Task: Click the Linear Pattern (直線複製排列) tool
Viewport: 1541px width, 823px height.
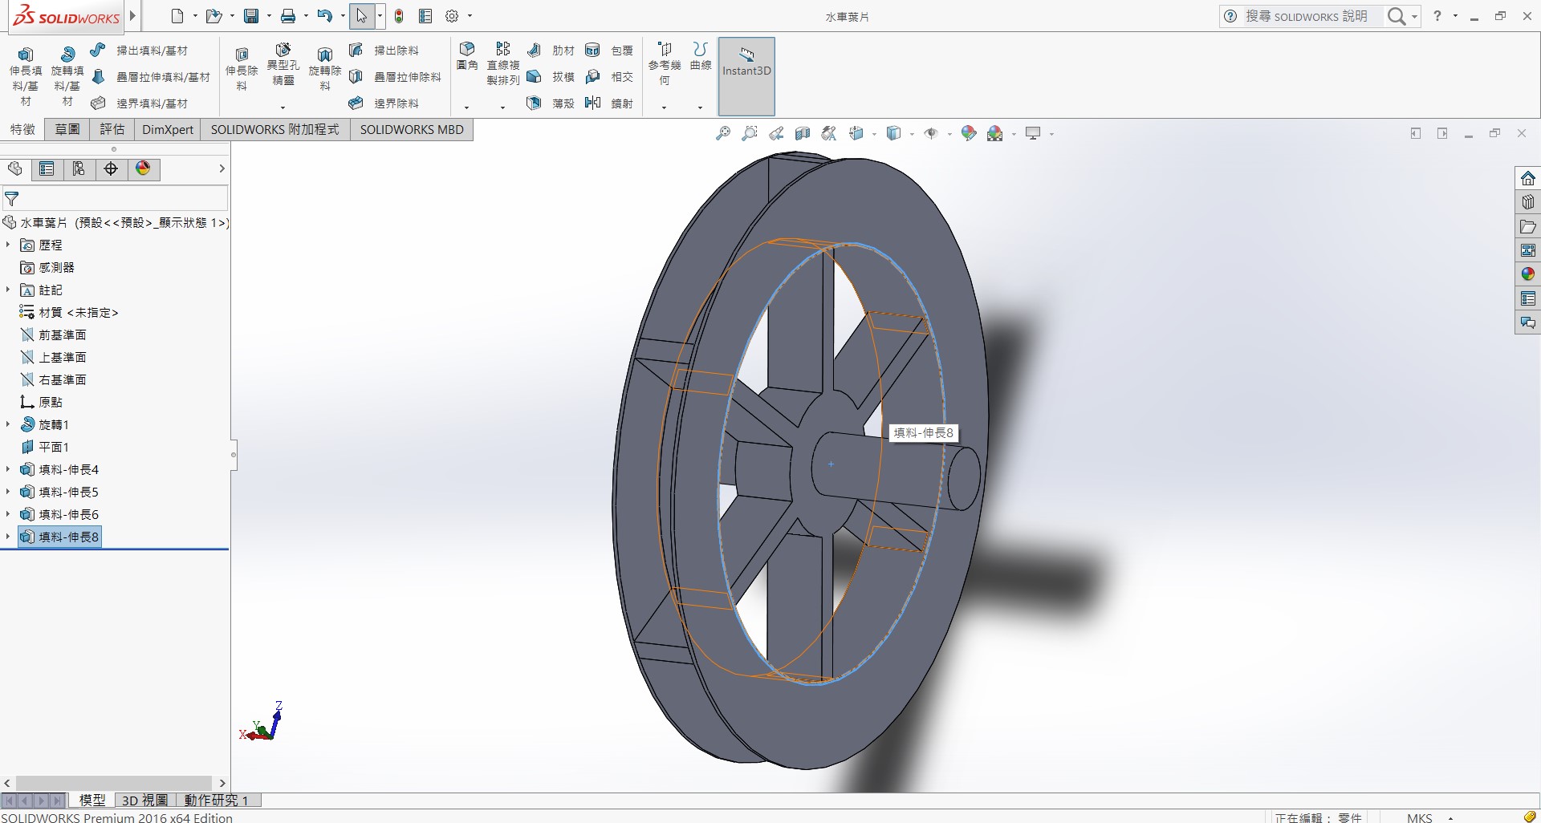Action: point(503,64)
